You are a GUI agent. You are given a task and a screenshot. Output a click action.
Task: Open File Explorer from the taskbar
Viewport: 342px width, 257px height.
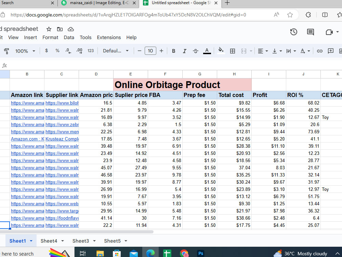[100, 254]
